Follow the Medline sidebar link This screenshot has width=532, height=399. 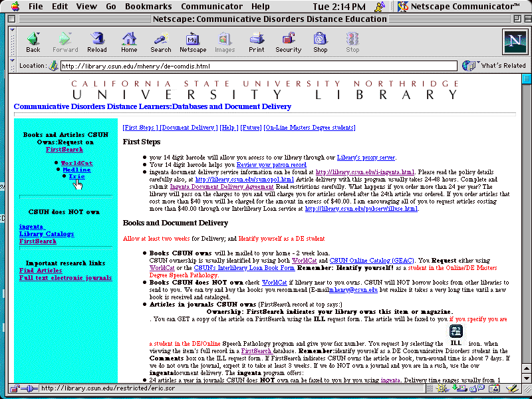(76, 170)
